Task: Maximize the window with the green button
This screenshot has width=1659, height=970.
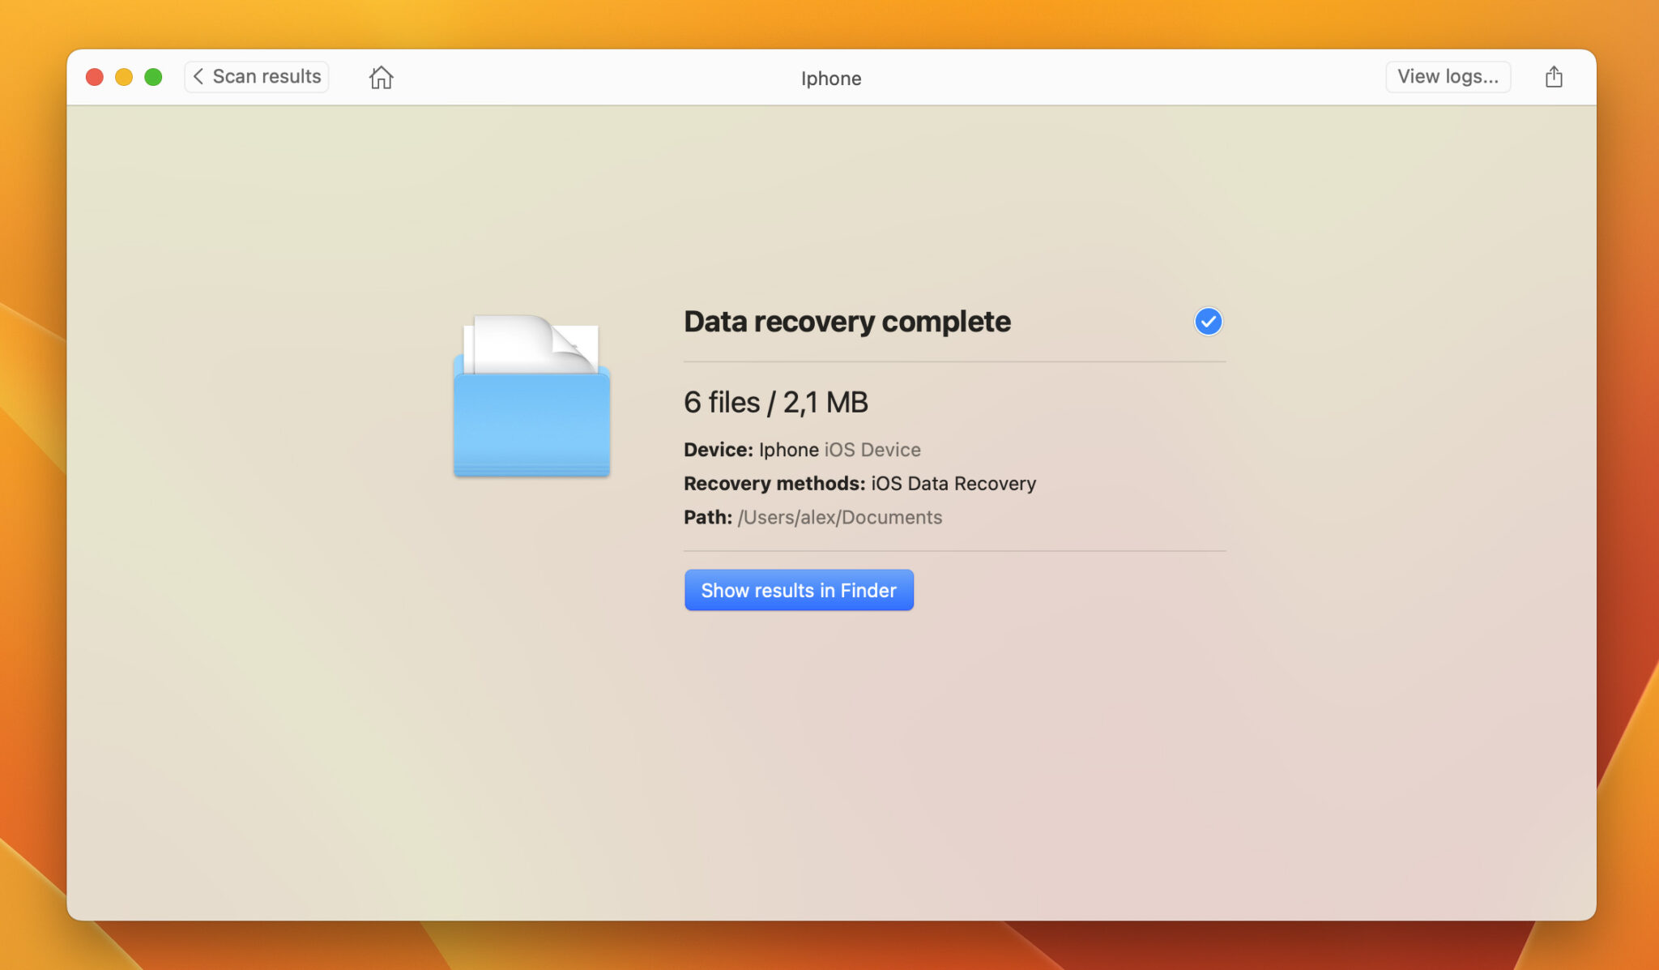Action: [153, 77]
